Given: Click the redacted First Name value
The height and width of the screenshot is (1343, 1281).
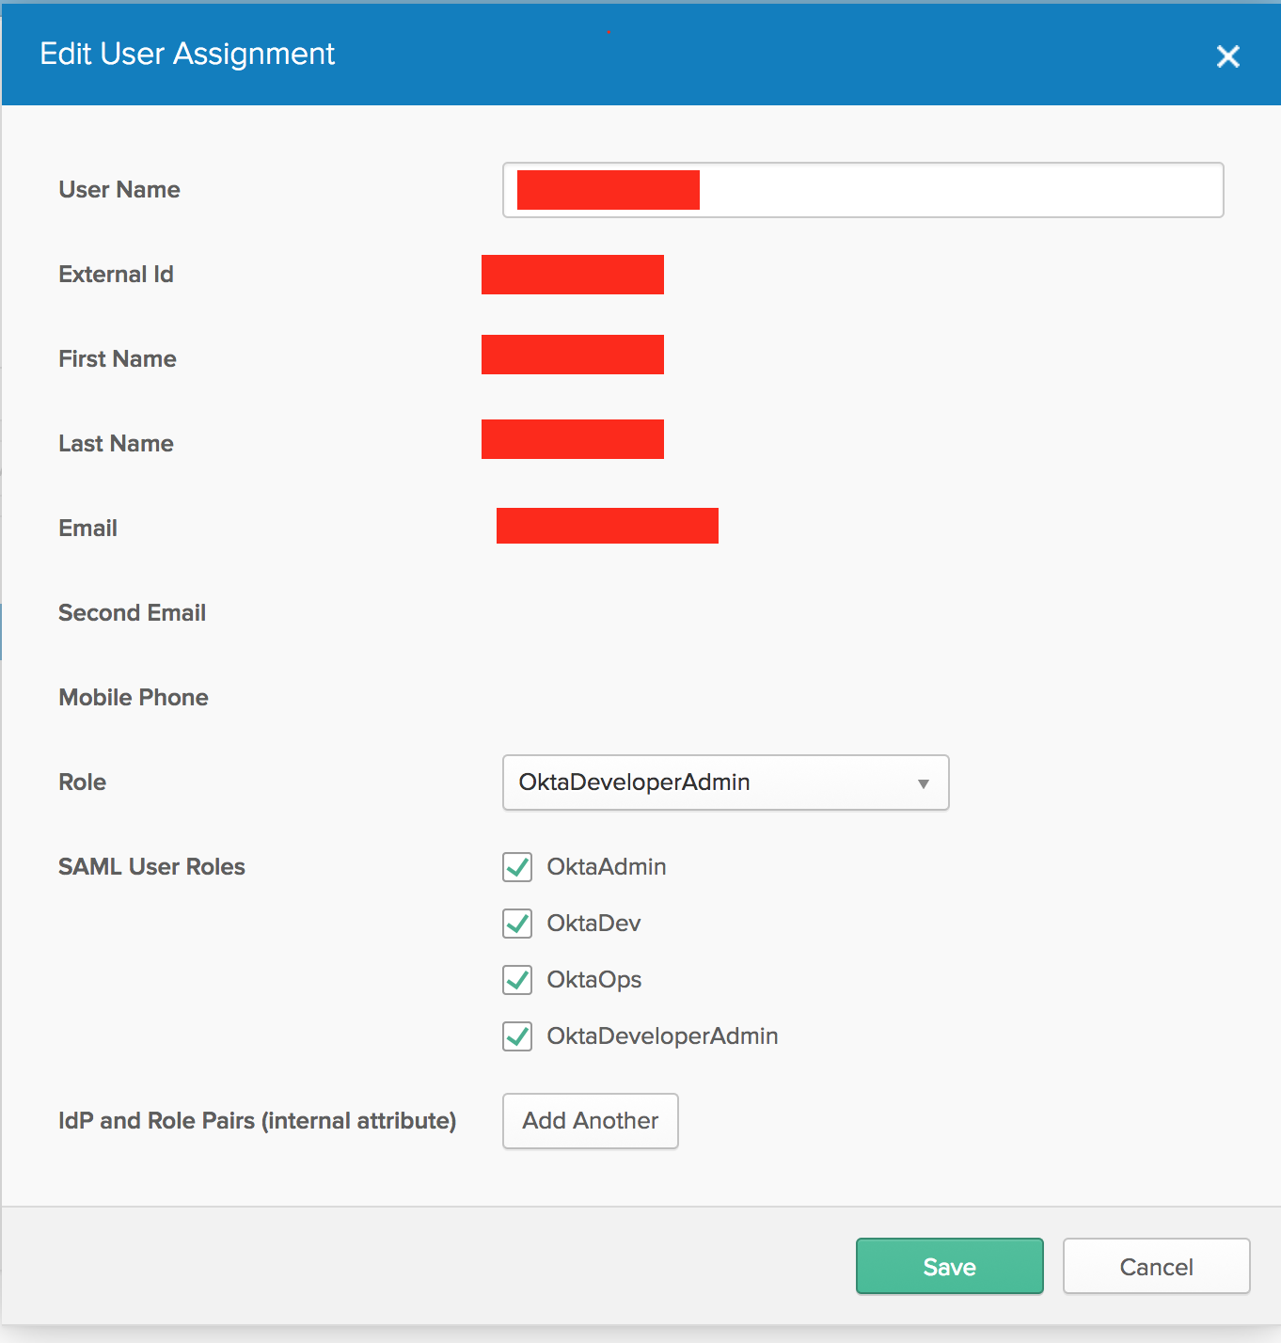Looking at the screenshot, I should [x=572, y=355].
